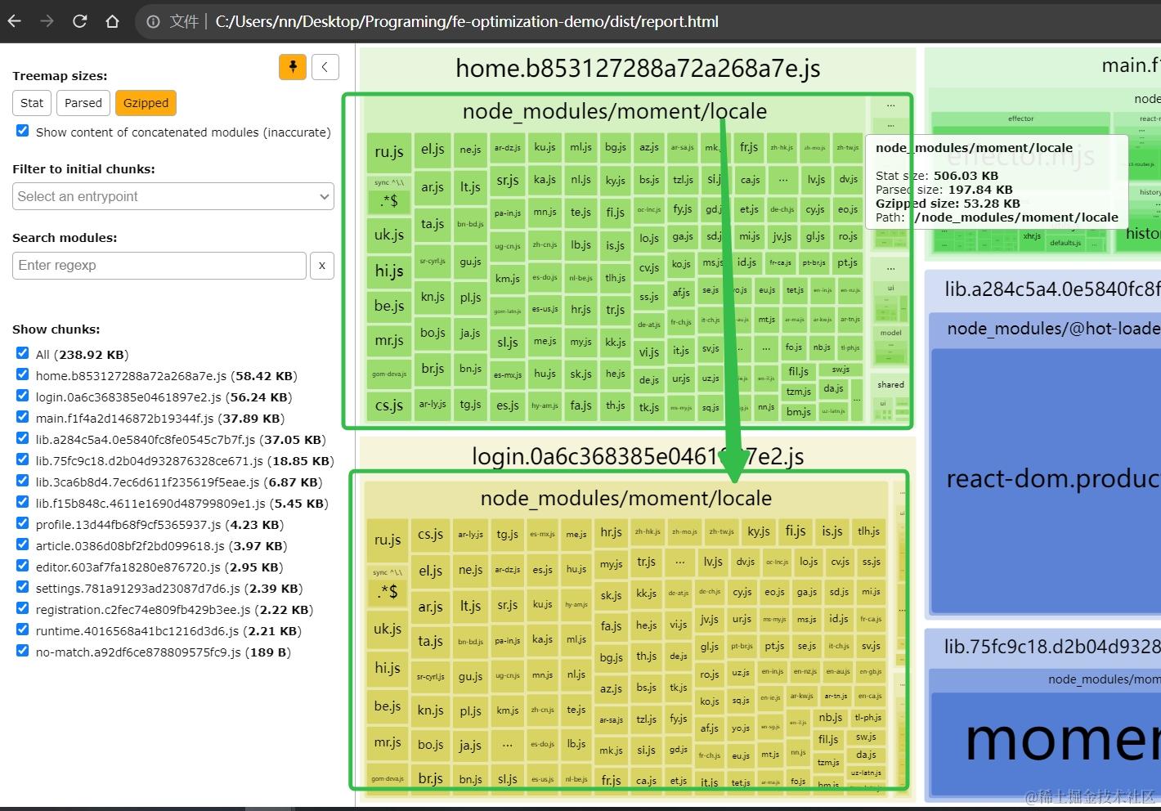
Task: Click the browser back arrow
Action: (15, 21)
